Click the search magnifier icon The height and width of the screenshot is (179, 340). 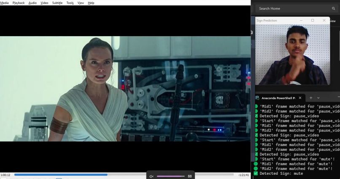point(334,8)
